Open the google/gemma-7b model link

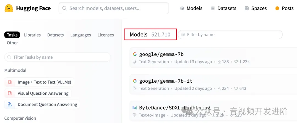(x=161, y=54)
